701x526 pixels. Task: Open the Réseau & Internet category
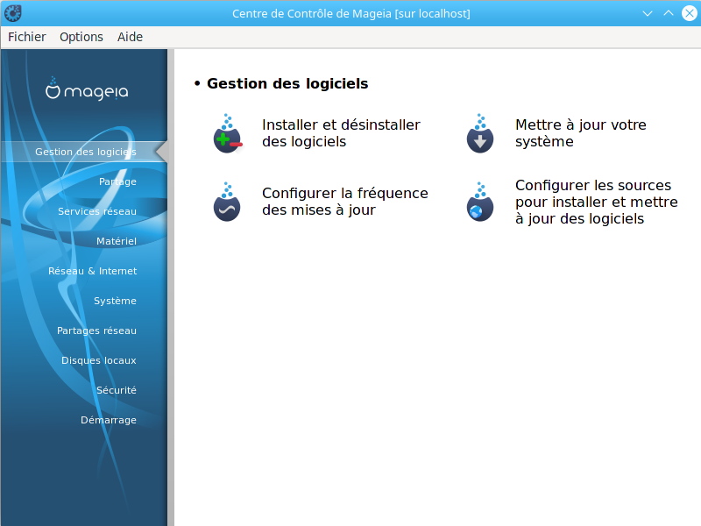pyautogui.click(x=93, y=271)
